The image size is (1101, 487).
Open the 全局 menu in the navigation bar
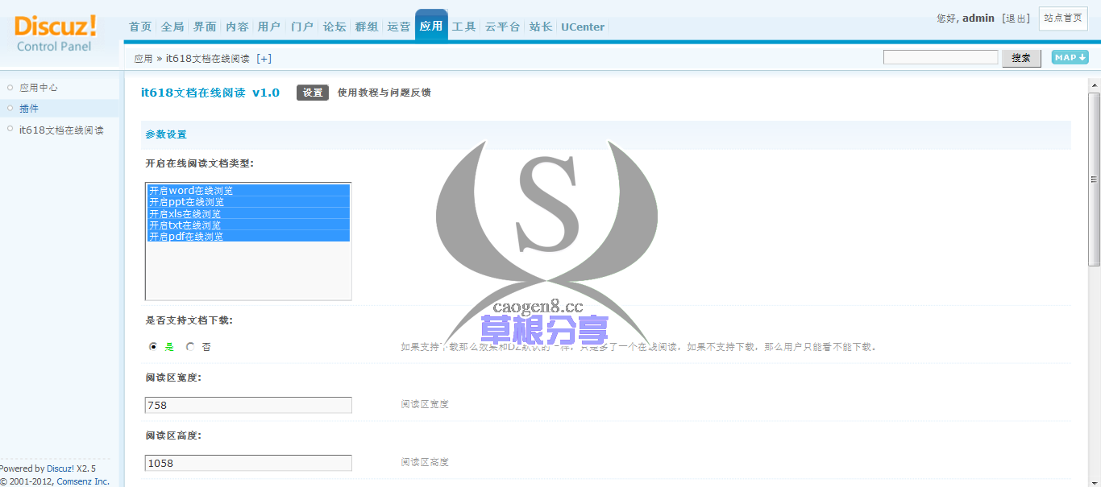(x=172, y=26)
